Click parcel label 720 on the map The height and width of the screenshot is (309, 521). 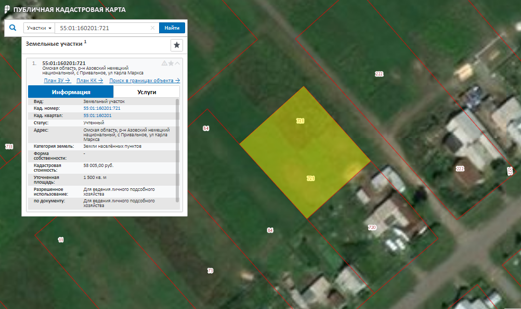[x=372, y=228]
